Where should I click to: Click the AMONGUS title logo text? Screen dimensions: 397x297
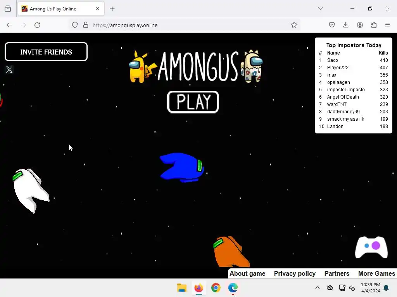point(198,66)
